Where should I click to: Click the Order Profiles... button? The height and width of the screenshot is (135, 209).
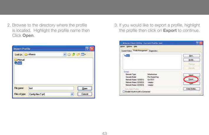[192, 89]
